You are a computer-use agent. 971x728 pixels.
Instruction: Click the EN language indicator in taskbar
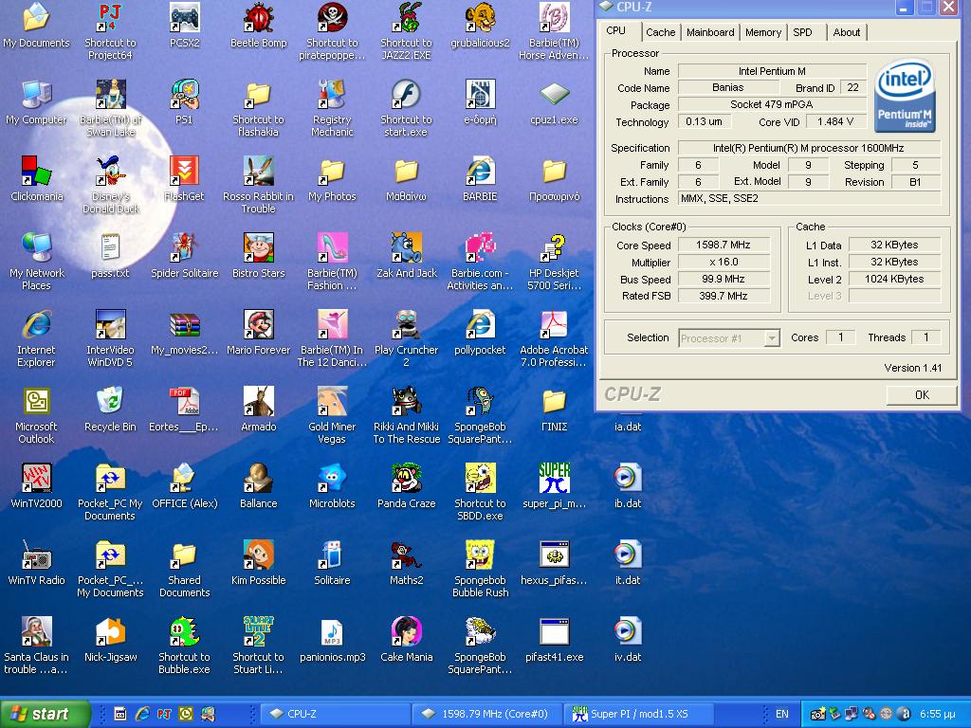pyautogui.click(x=782, y=714)
